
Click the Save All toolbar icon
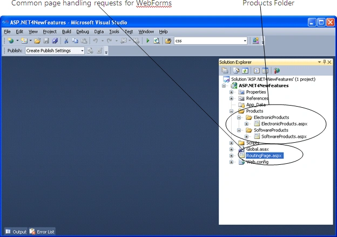(x=55, y=40)
